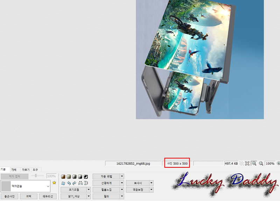
Task: Rotate the photo 90° counterclockwise
Action: (x=69, y=183)
